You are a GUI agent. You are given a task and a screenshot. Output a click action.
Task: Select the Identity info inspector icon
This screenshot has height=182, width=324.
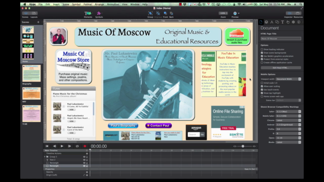[x=299, y=22]
